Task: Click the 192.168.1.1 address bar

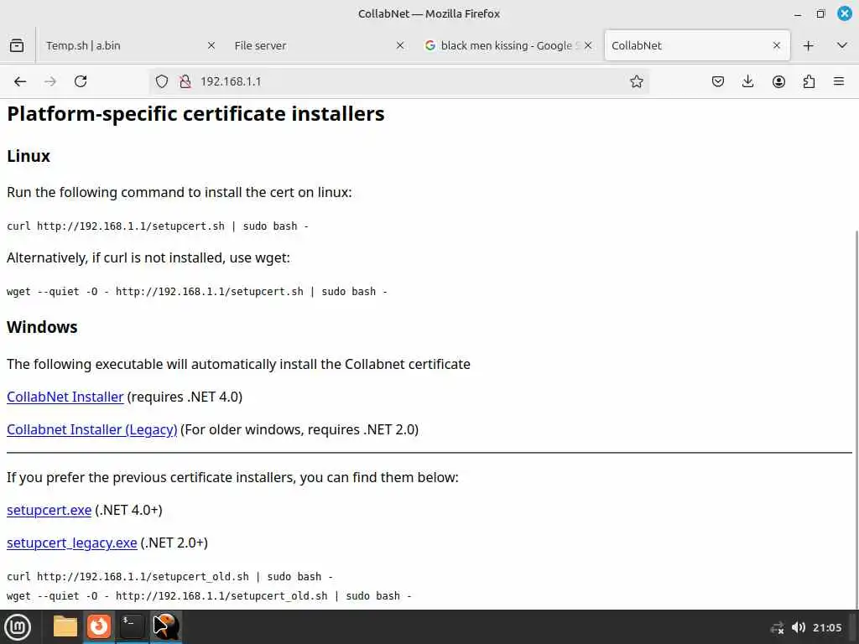Action: (400, 81)
